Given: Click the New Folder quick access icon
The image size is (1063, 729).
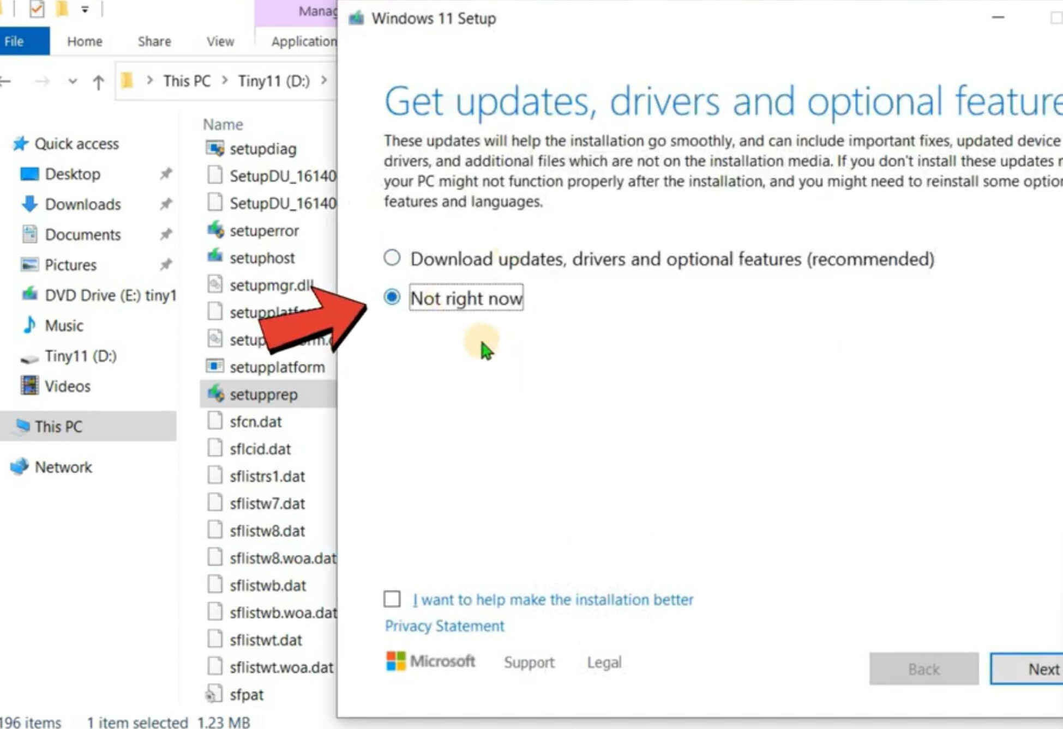Looking at the screenshot, I should pos(62,9).
